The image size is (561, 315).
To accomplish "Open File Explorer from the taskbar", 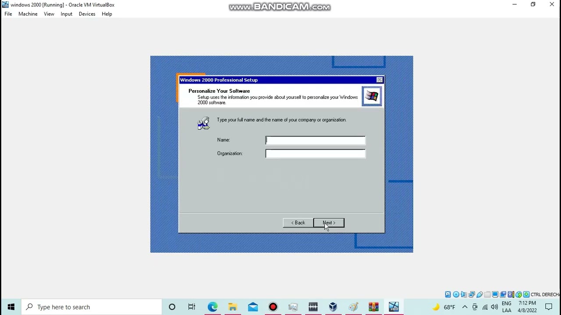I will pos(233,307).
